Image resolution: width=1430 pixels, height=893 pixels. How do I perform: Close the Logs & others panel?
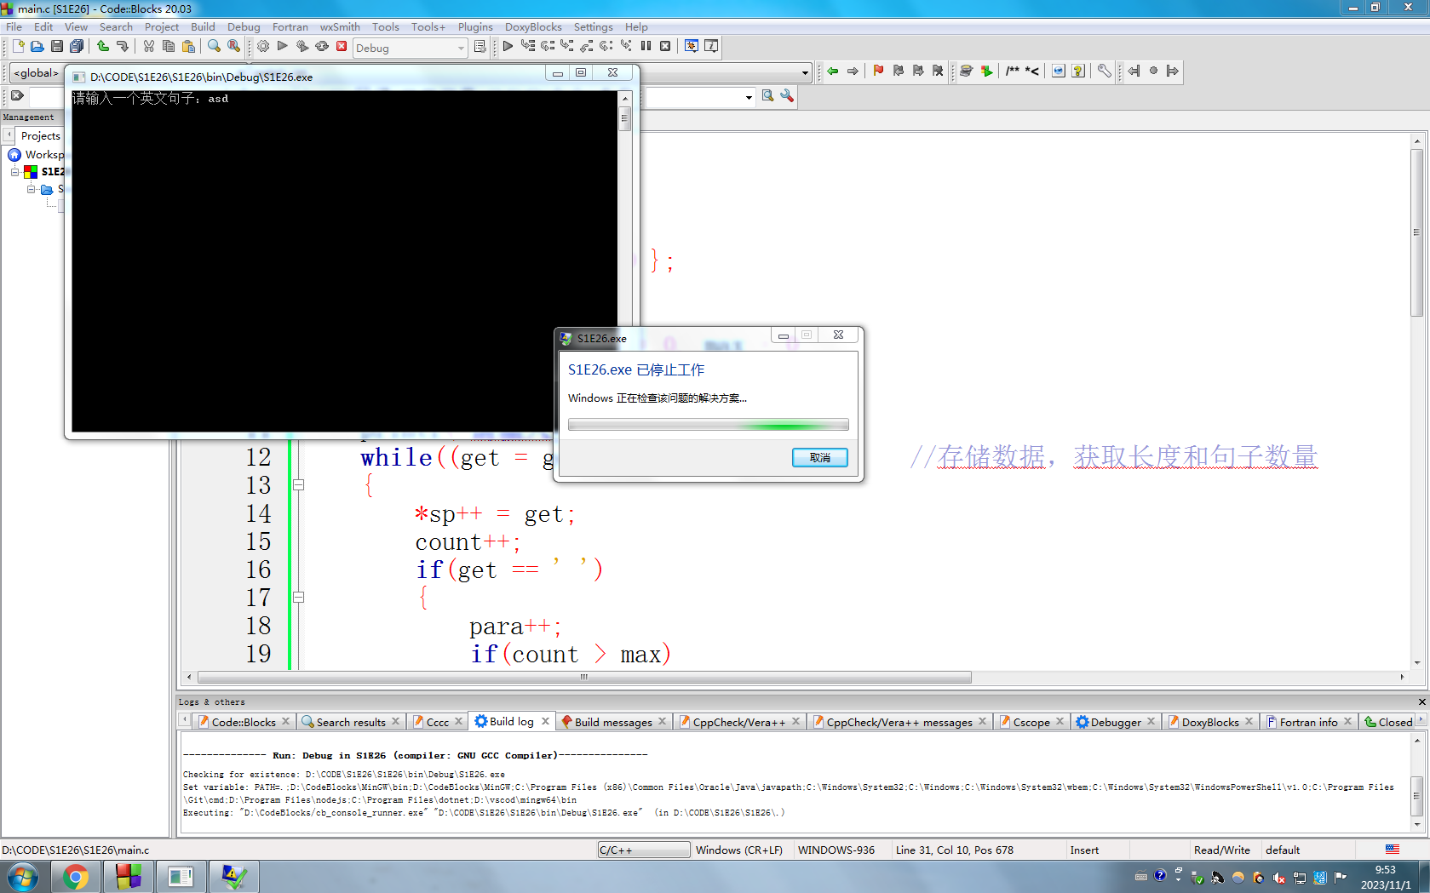(x=1421, y=701)
